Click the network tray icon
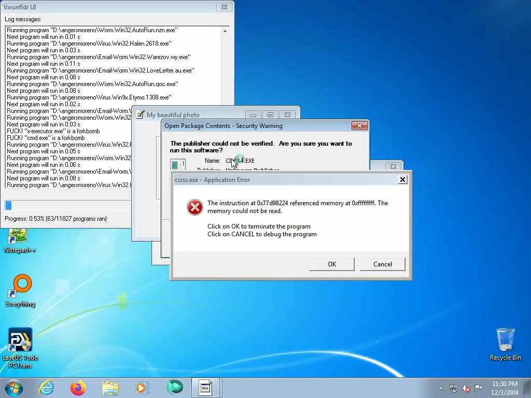 tap(453, 388)
